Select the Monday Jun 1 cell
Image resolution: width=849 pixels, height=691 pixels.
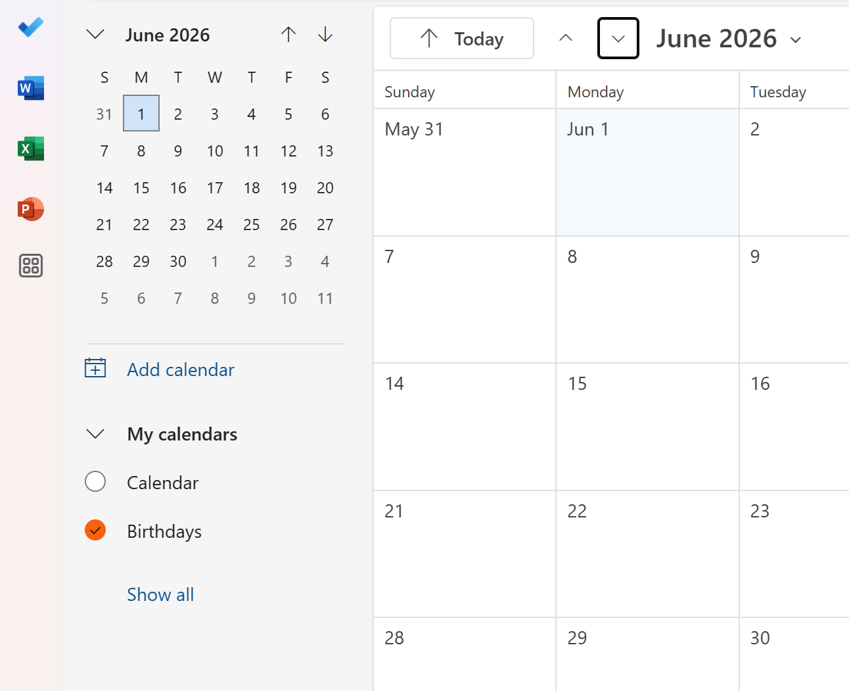tap(647, 172)
